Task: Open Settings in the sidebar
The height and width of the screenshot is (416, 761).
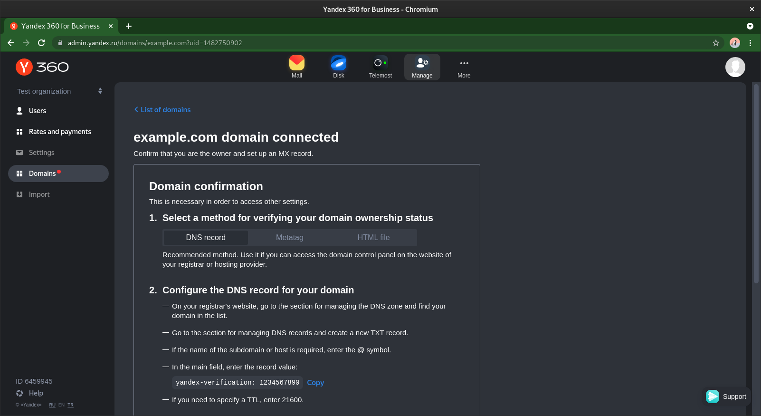Action: click(58, 153)
